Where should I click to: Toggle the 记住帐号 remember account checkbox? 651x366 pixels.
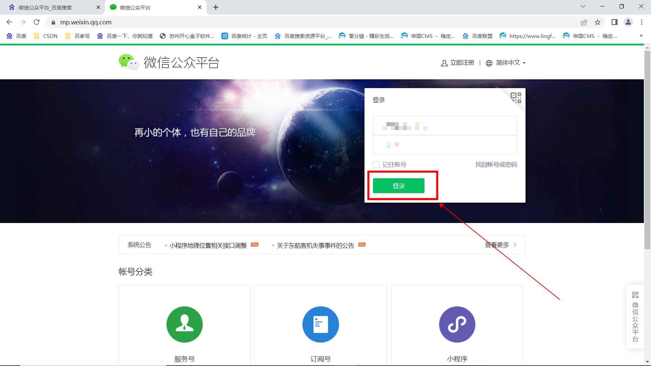(x=376, y=164)
